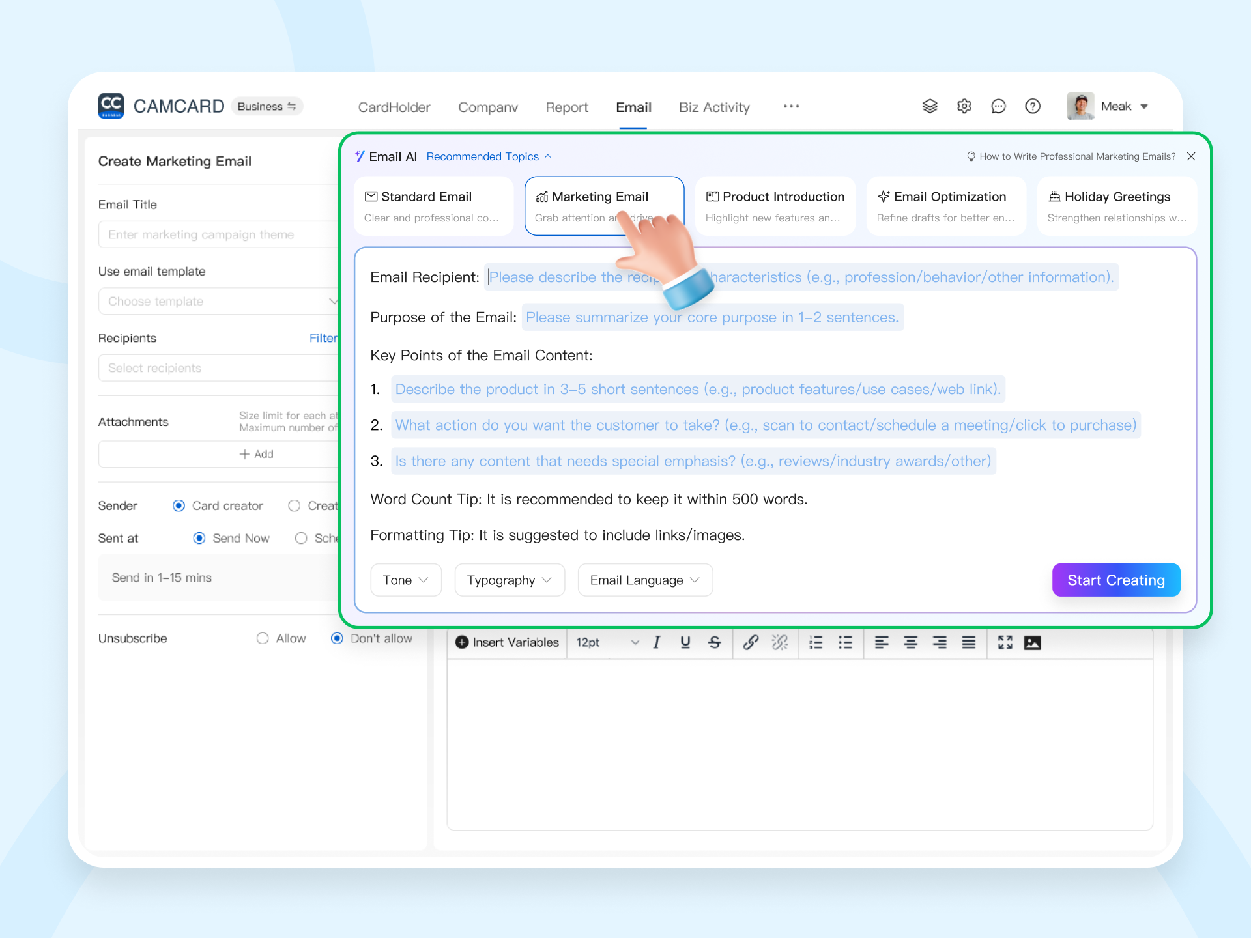Image resolution: width=1251 pixels, height=938 pixels.
Task: Select the second Sender radio option
Action: tap(295, 505)
